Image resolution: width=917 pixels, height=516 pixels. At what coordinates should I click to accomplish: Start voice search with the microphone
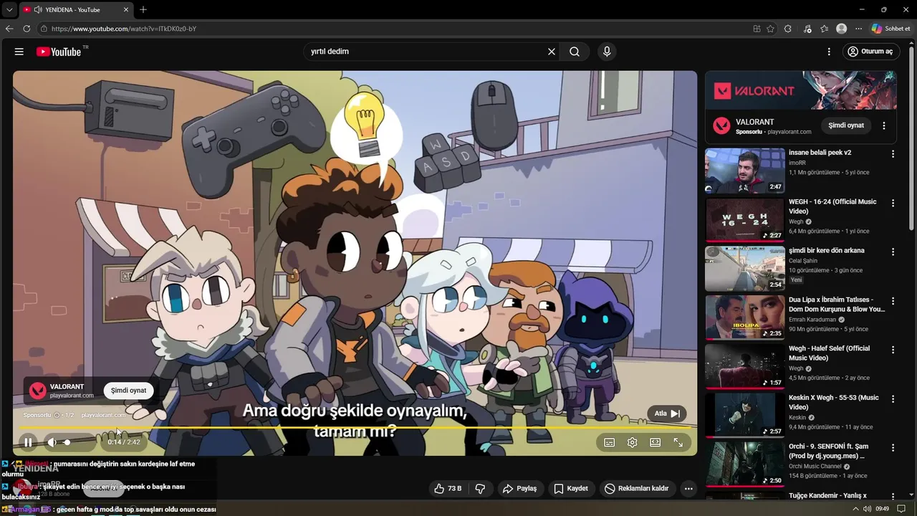607,52
